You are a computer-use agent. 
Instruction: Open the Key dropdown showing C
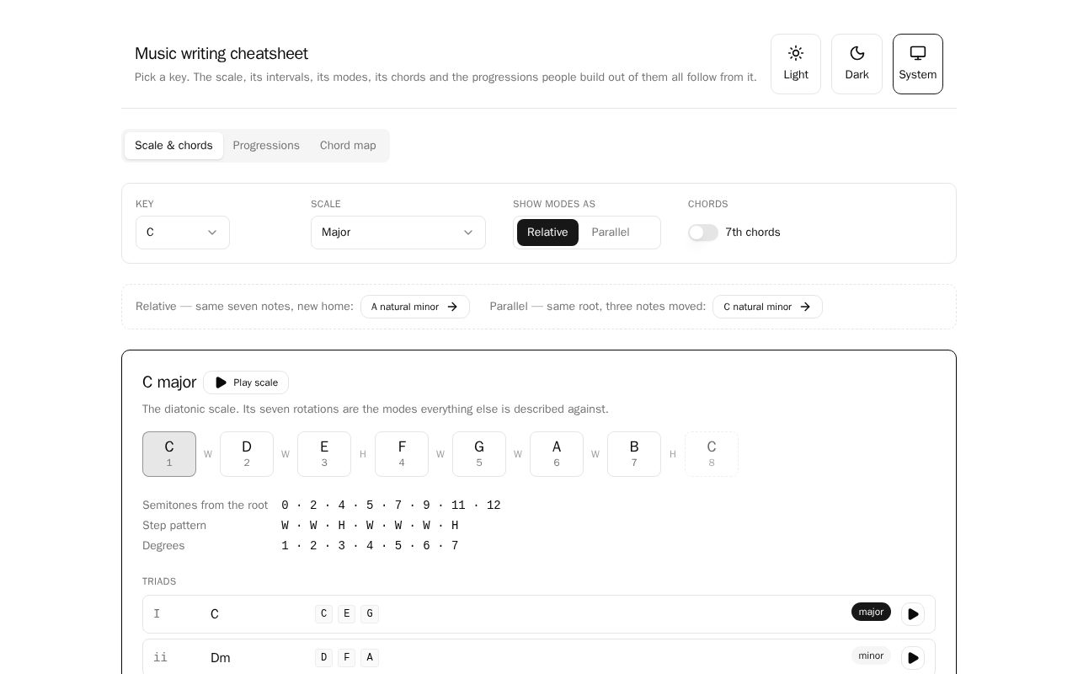pos(183,233)
